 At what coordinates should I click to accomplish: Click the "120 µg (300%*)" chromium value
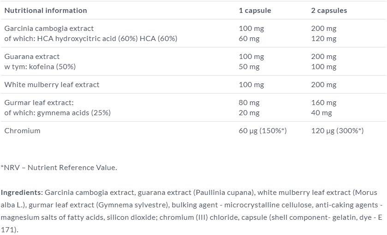tap(337, 131)
